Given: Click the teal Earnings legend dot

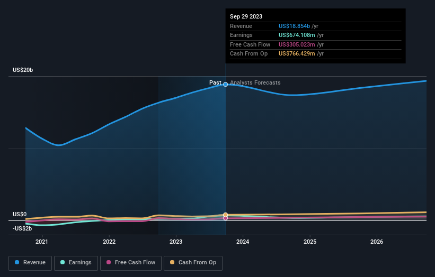Looking at the screenshot, I should point(63,262).
